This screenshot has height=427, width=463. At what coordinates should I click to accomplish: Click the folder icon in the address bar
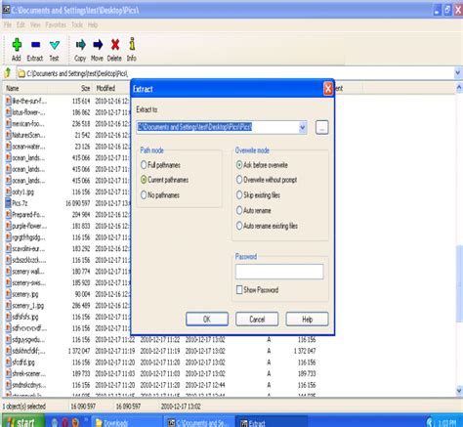[21, 73]
